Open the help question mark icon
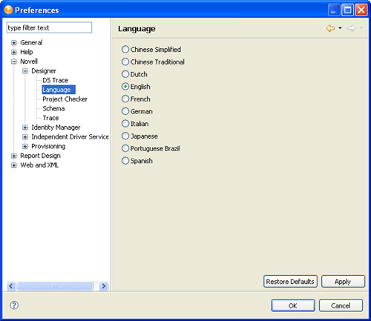The width and height of the screenshot is (371, 321). point(14,305)
